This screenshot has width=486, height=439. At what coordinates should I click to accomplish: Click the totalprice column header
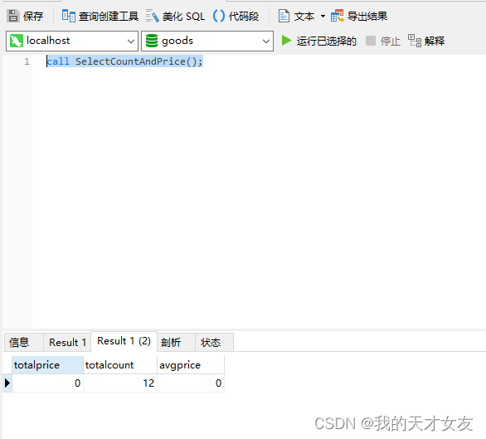coord(47,365)
